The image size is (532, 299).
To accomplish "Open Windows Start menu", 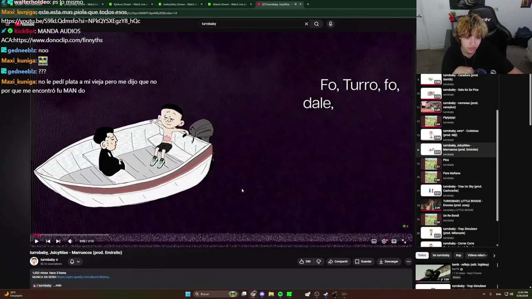I will tap(188, 294).
